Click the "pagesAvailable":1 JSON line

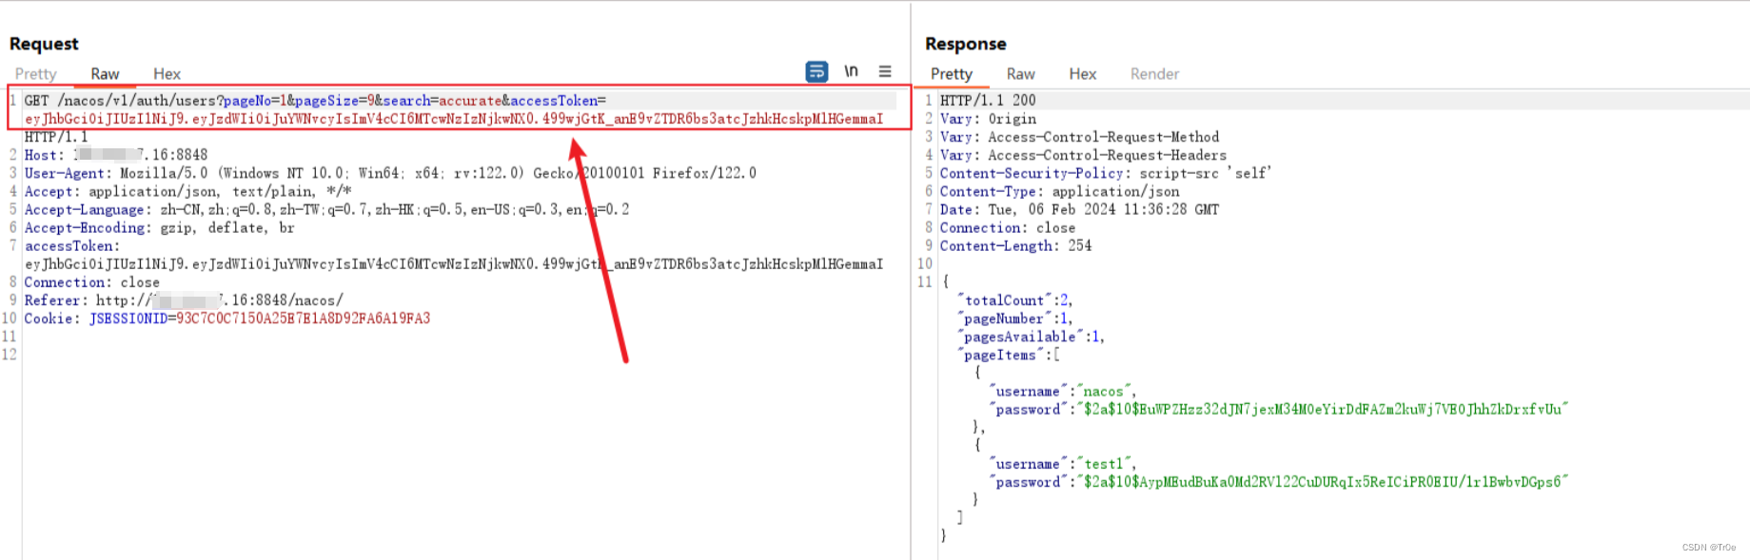pos(1031,337)
